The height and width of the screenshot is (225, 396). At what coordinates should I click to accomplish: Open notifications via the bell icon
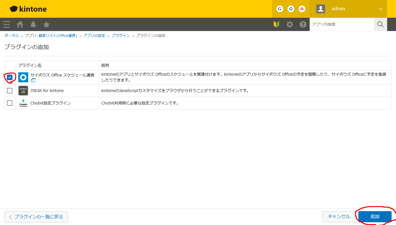pos(33,24)
